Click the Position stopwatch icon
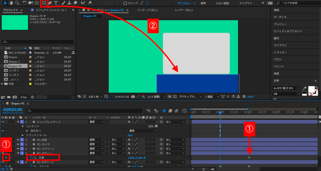Viewport: 321px width, 171px height. click(x=31, y=158)
